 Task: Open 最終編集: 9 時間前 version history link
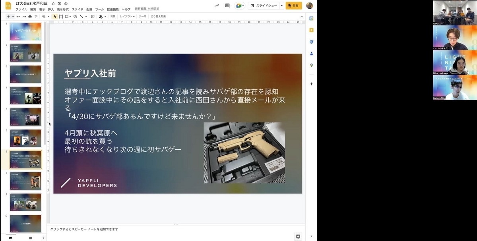pos(147,9)
